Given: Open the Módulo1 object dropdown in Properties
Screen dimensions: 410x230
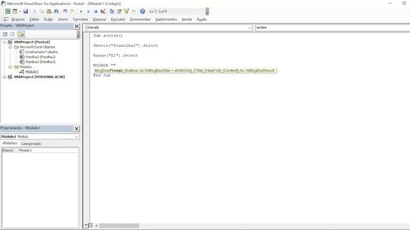Looking at the screenshot, I should pos(76,136).
